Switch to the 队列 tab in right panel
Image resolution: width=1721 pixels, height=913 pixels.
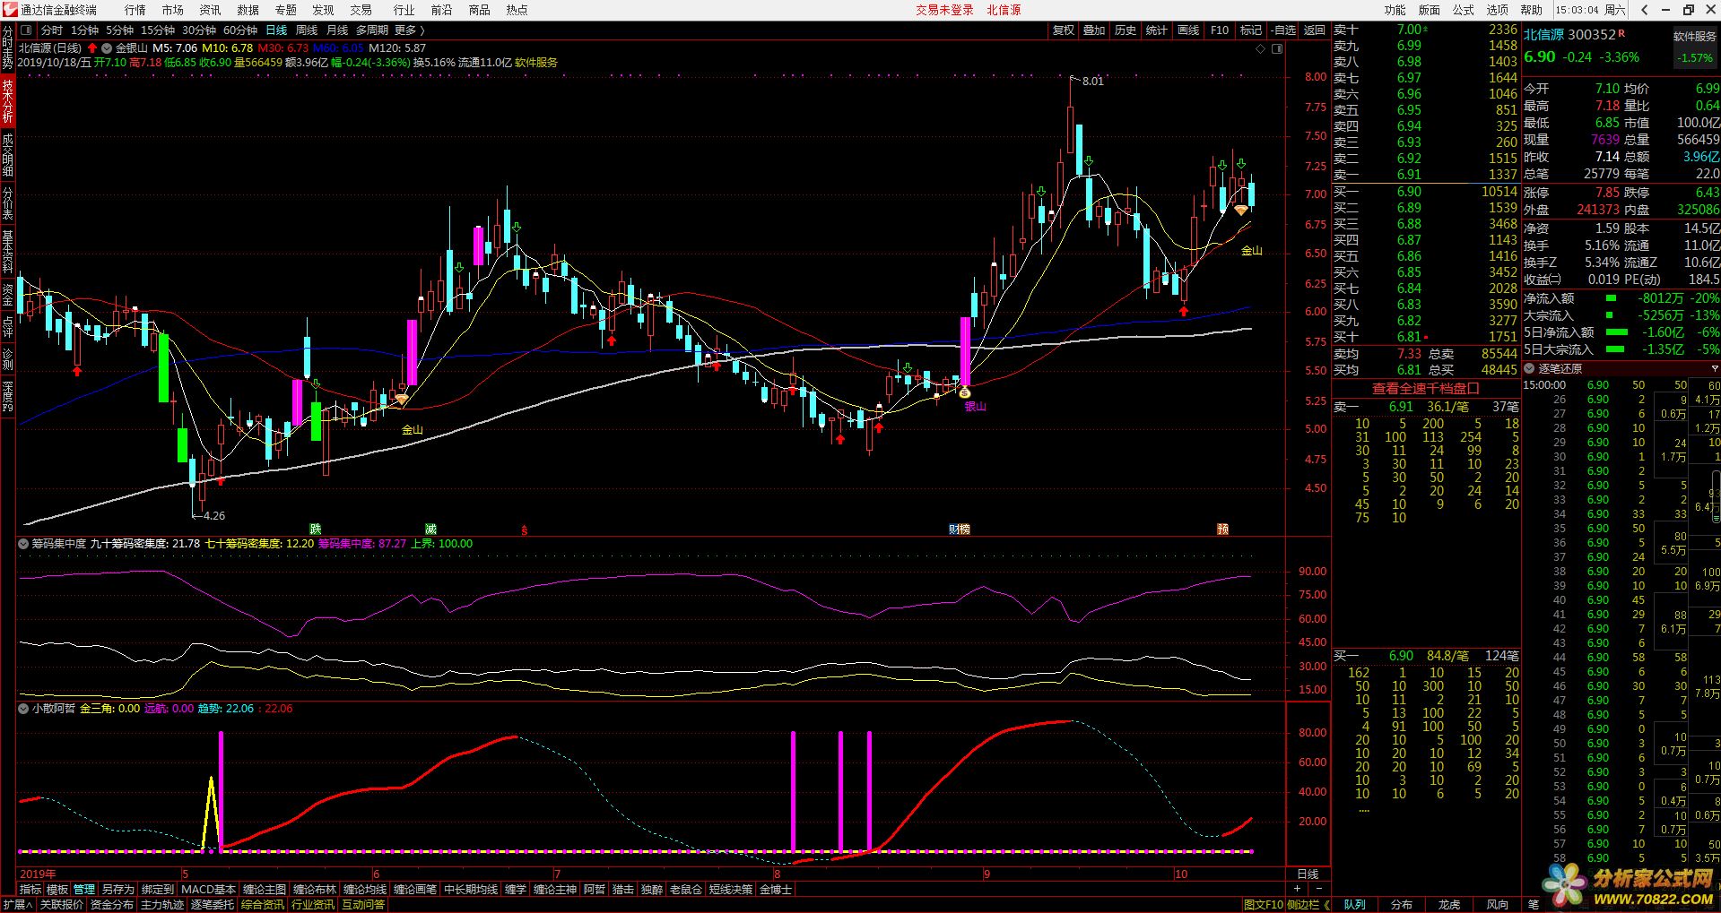click(x=1354, y=905)
